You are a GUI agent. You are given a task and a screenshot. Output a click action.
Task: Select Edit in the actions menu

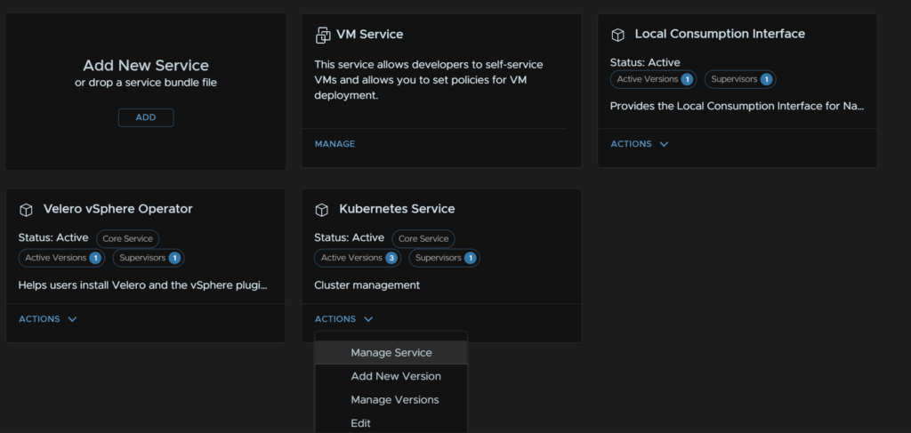(x=391, y=423)
